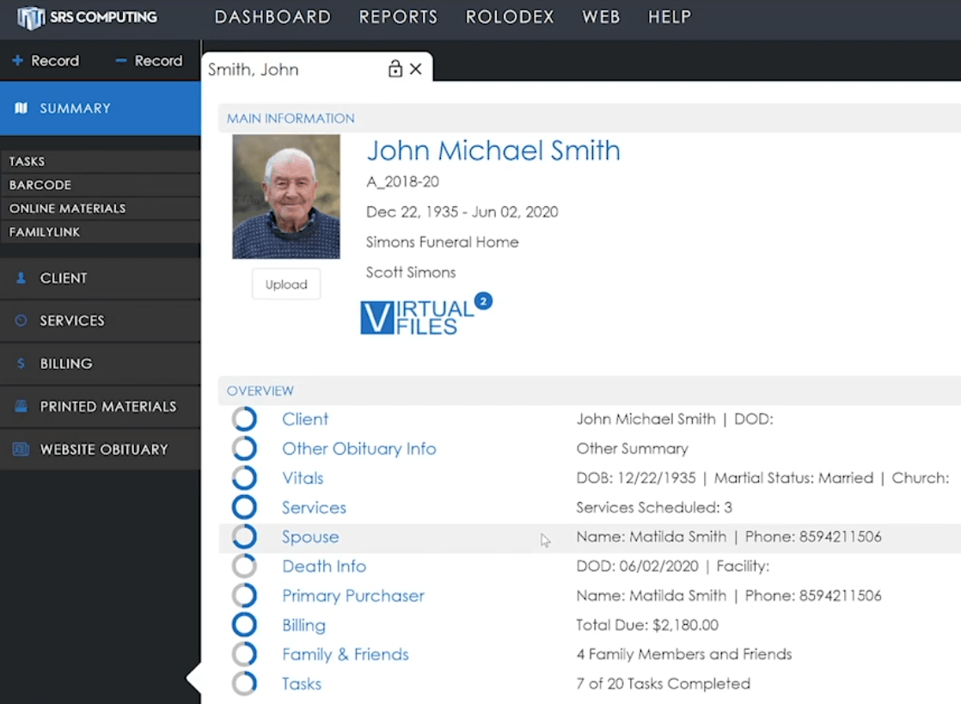961x704 pixels.
Task: Select Summary in the sidebar
Action: click(101, 108)
